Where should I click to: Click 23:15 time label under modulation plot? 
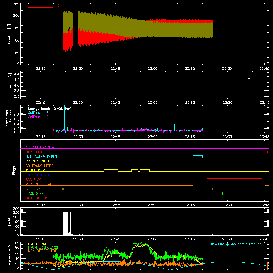click(190, 137)
